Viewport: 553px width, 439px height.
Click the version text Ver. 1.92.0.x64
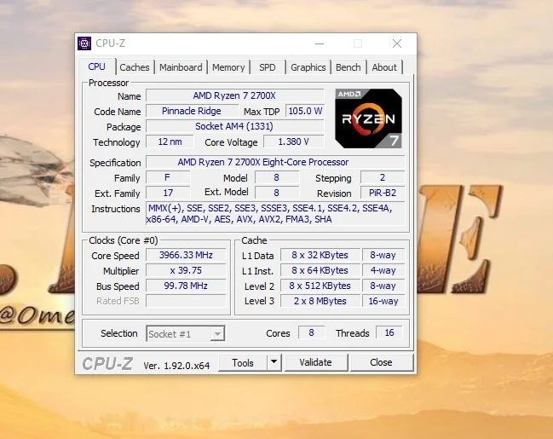tap(176, 365)
